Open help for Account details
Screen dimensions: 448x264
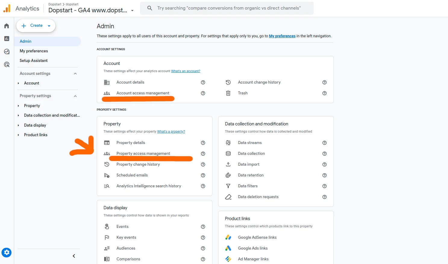[203, 82]
